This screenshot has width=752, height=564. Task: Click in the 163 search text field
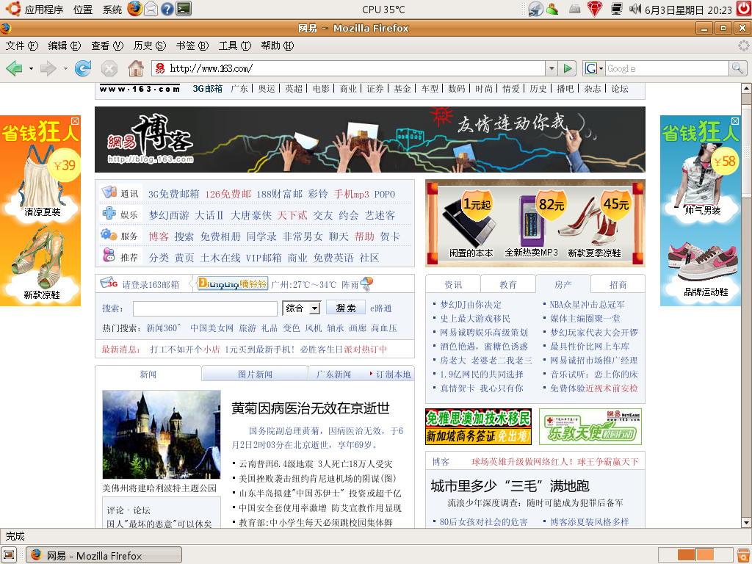tap(205, 308)
